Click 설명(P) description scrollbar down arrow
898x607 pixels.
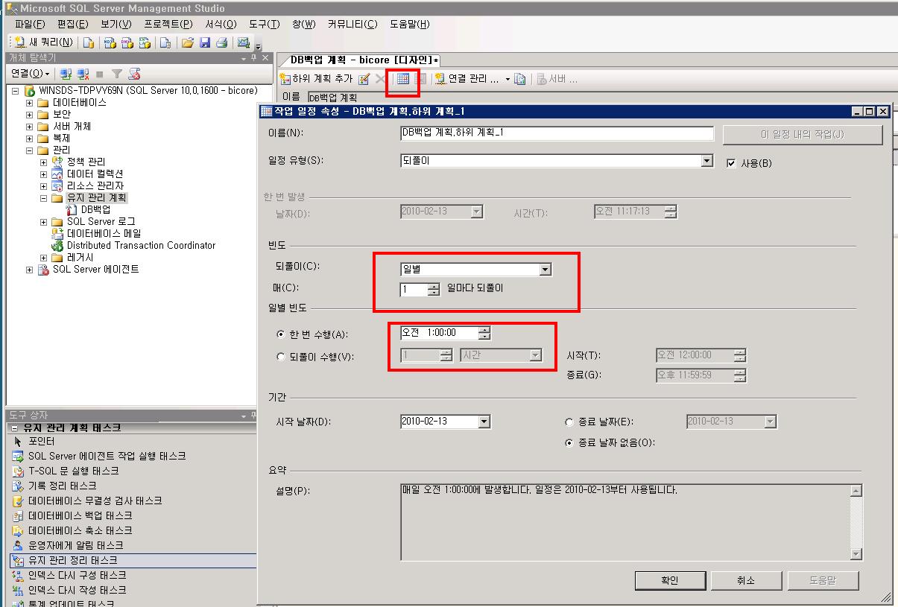point(856,553)
